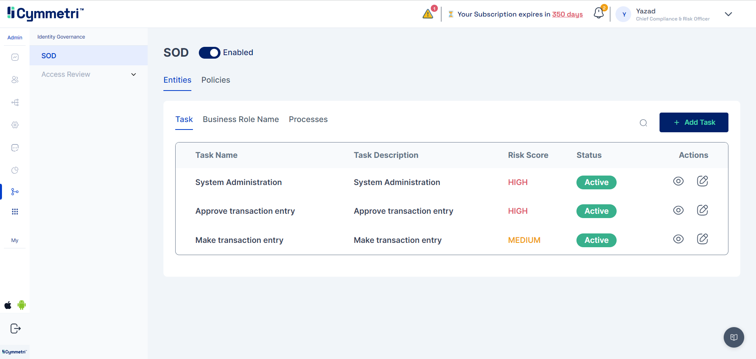Open the notifications bell icon
Screen dimensions: 756x359
pyautogui.click(x=598, y=13)
